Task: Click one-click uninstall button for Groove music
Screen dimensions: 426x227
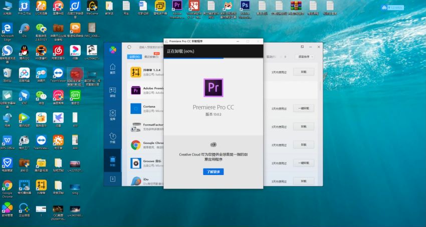Action: tap(304, 162)
